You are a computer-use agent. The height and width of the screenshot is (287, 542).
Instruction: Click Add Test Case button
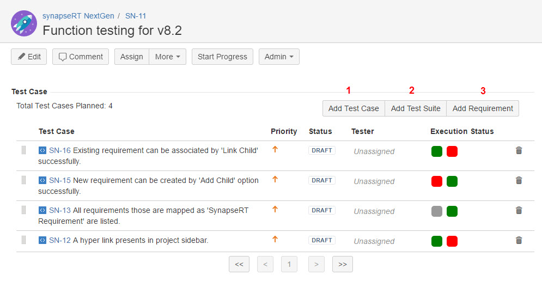pos(354,108)
